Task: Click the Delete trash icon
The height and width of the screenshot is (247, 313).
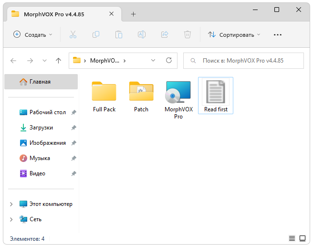Action: tap(188, 34)
